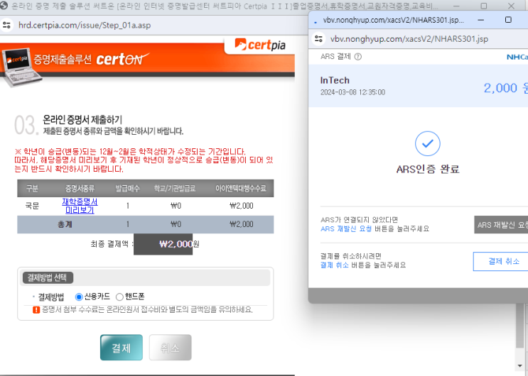Select the 핸드폰 payment radio button

click(119, 297)
